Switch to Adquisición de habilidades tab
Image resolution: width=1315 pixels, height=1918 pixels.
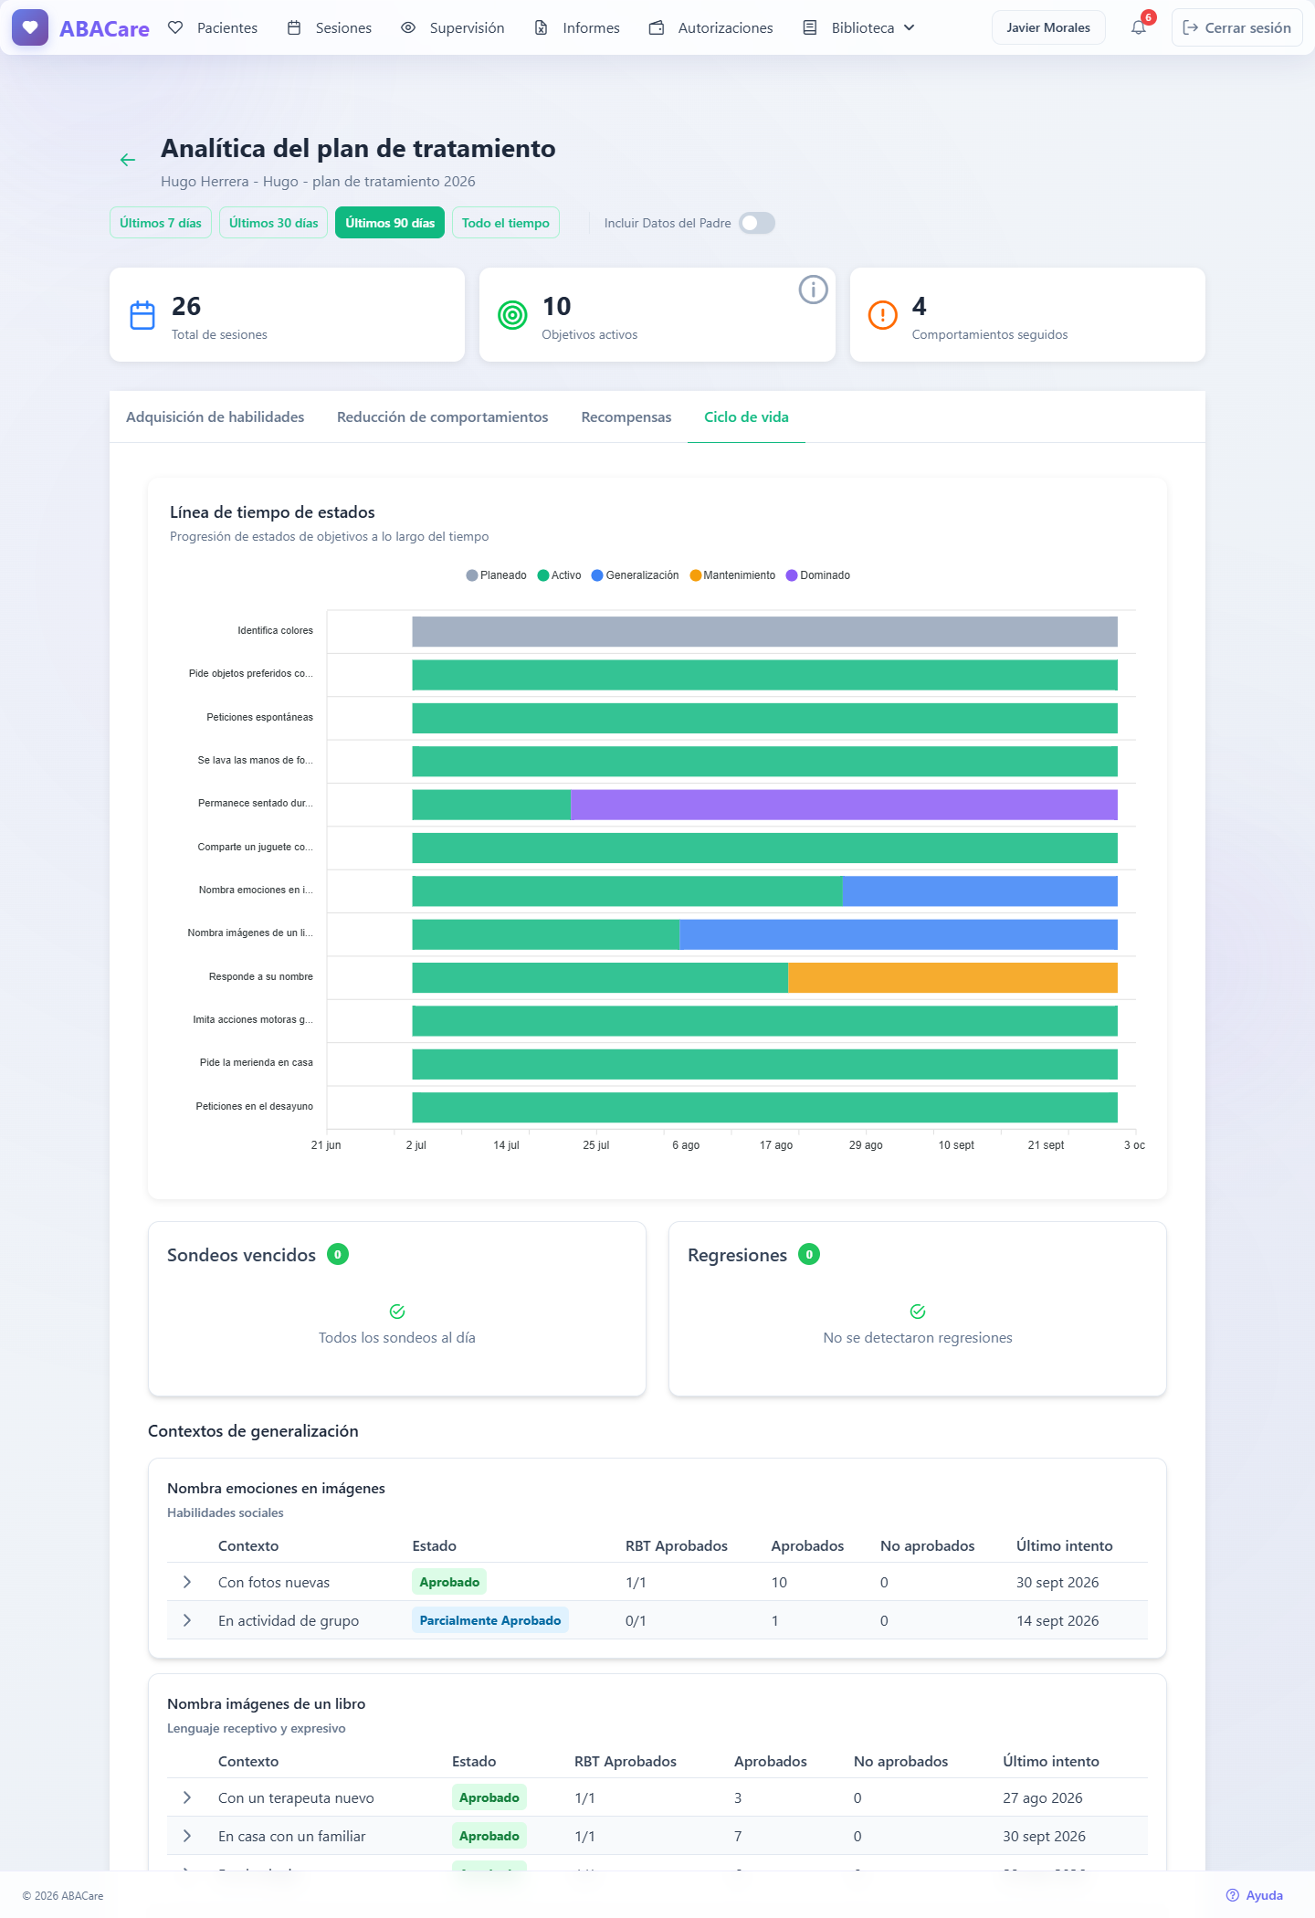(216, 417)
